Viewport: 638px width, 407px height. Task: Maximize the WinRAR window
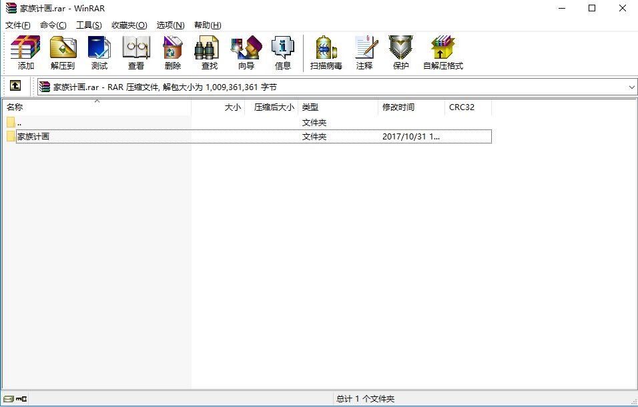pos(592,8)
